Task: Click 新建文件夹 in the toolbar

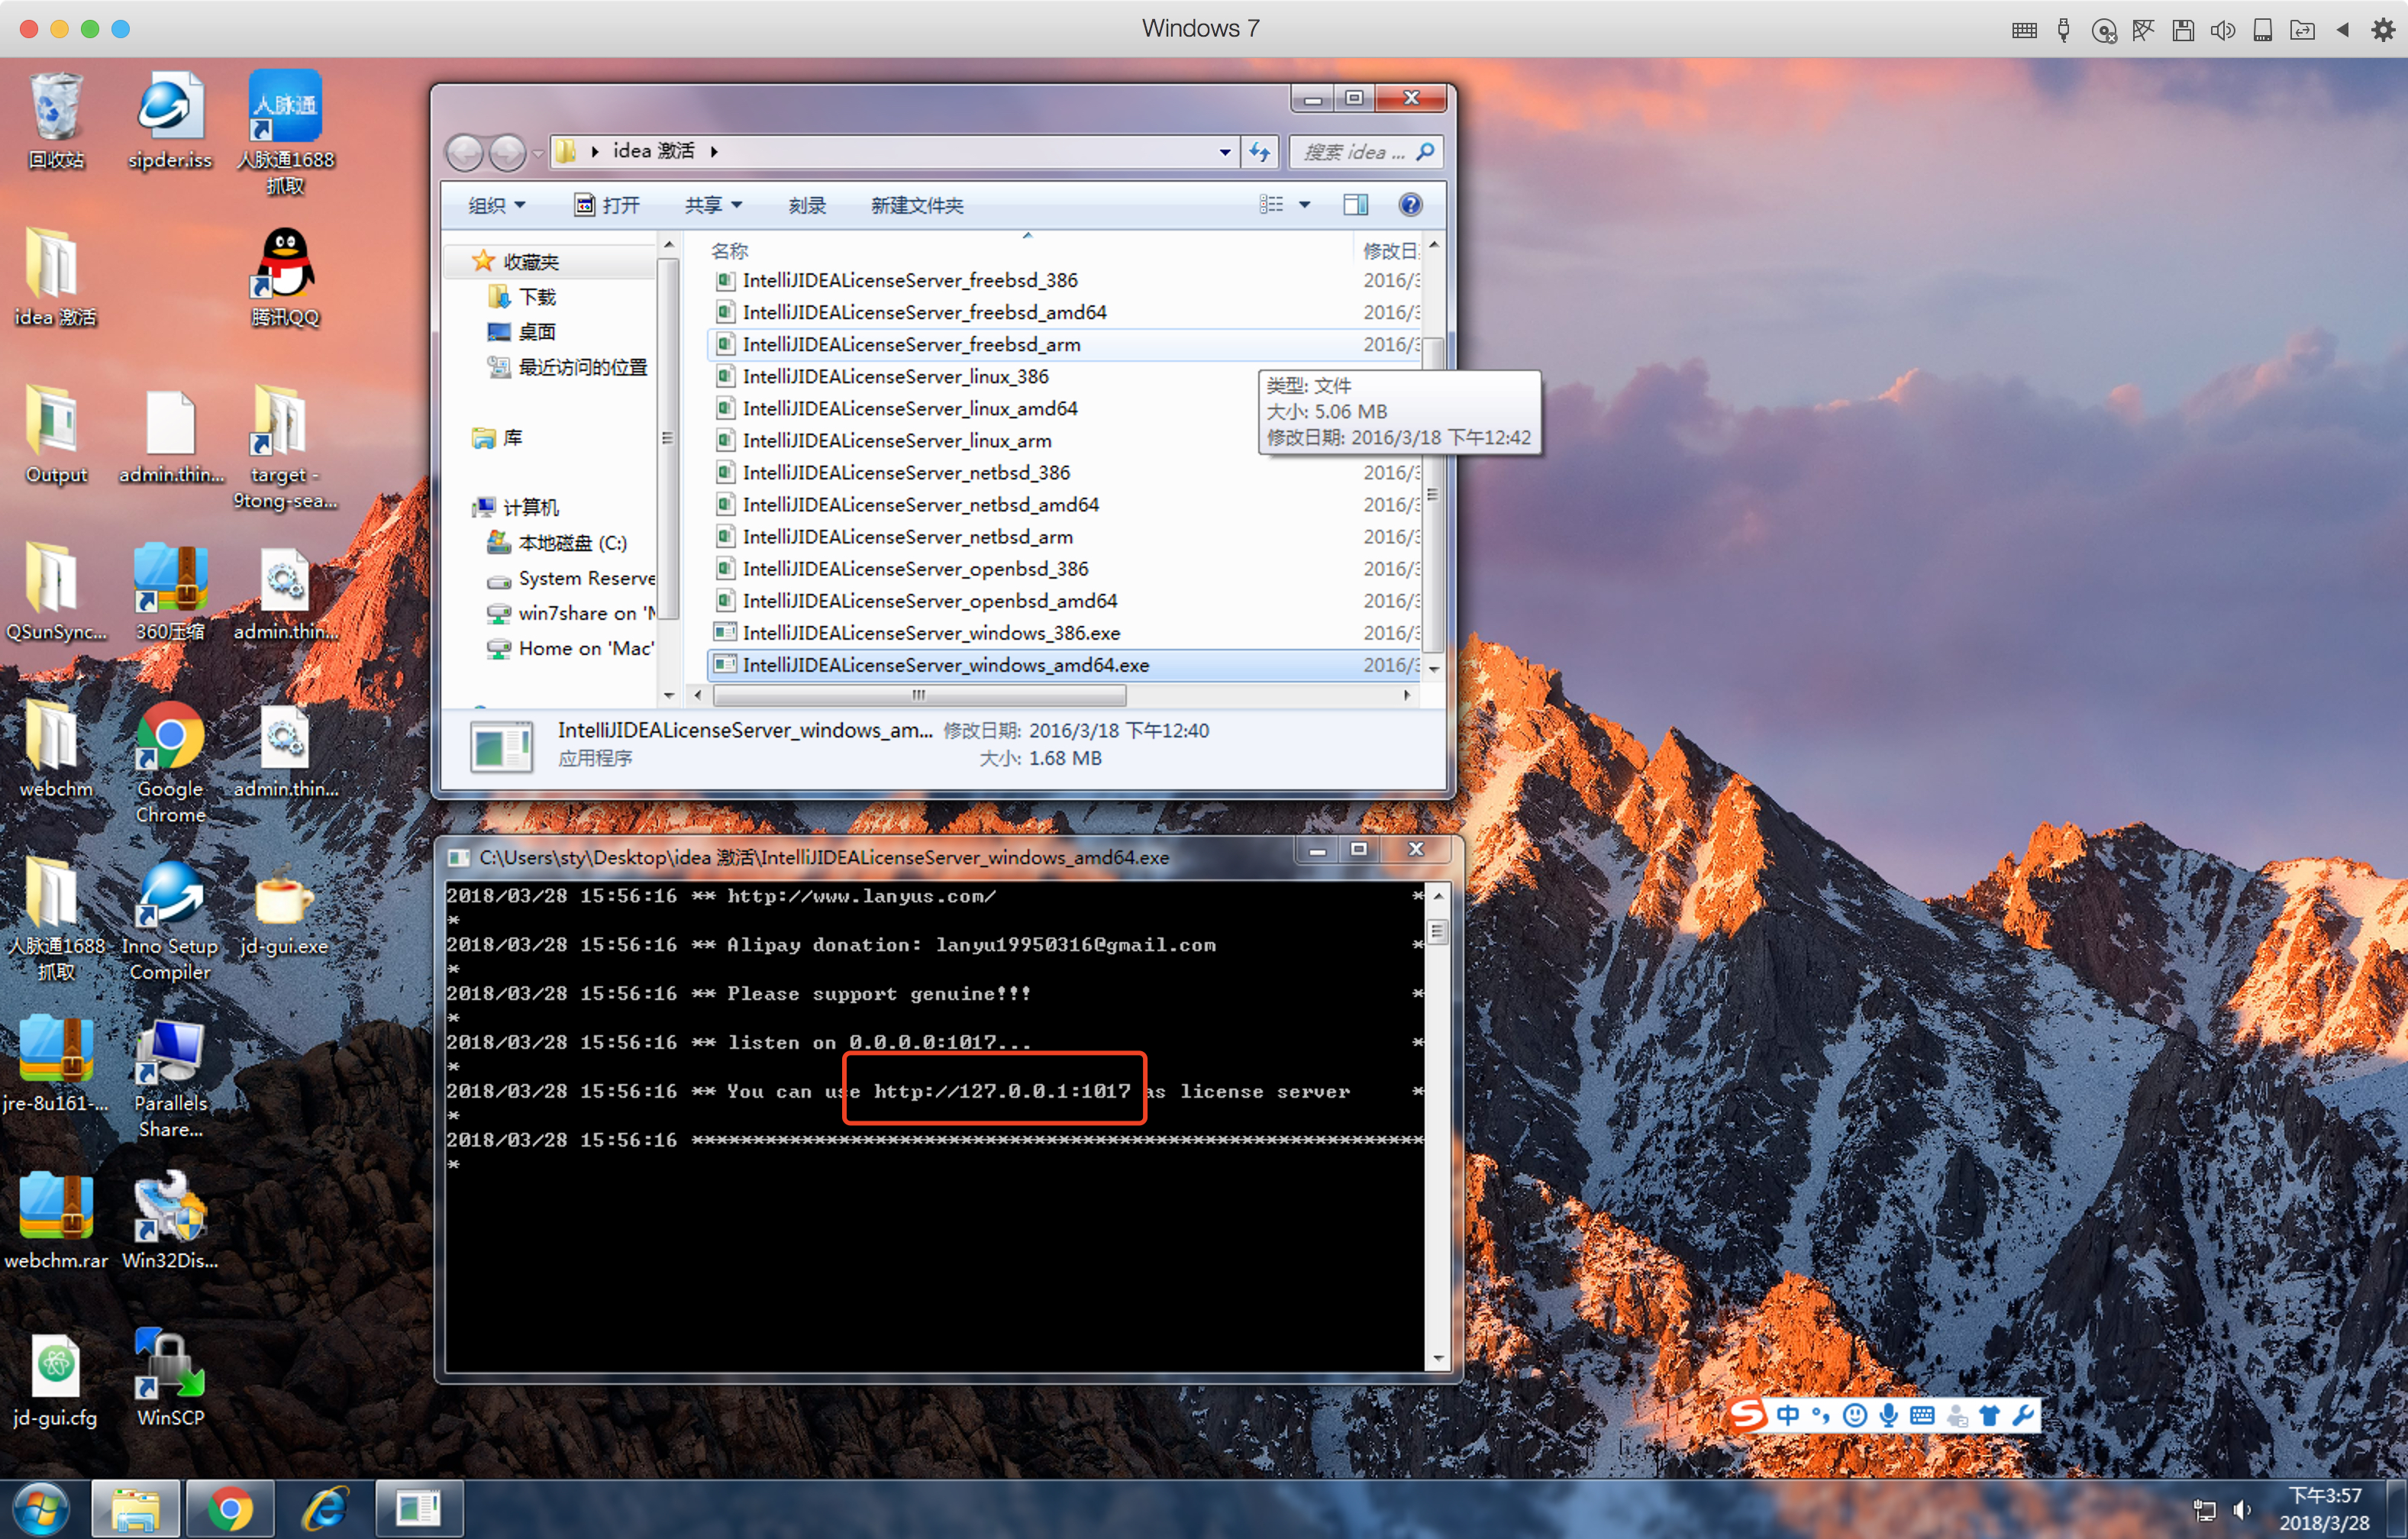Action: [917, 205]
